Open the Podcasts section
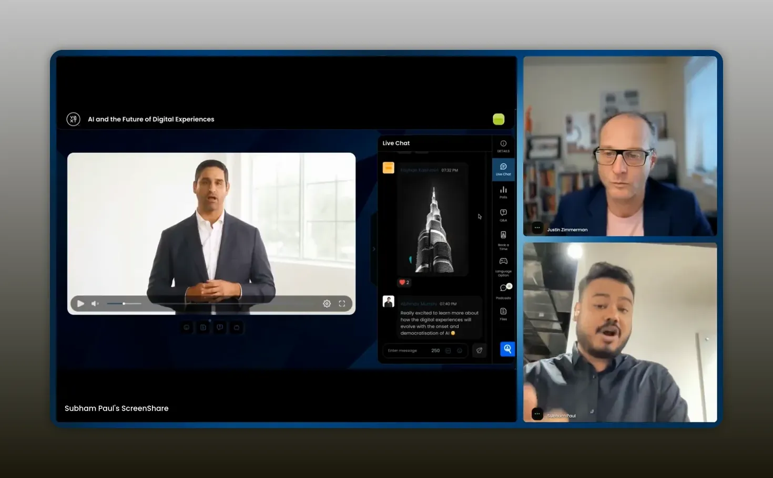This screenshot has height=478, width=773. click(x=503, y=287)
